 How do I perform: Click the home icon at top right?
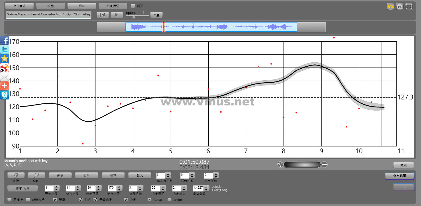pos(400,6)
